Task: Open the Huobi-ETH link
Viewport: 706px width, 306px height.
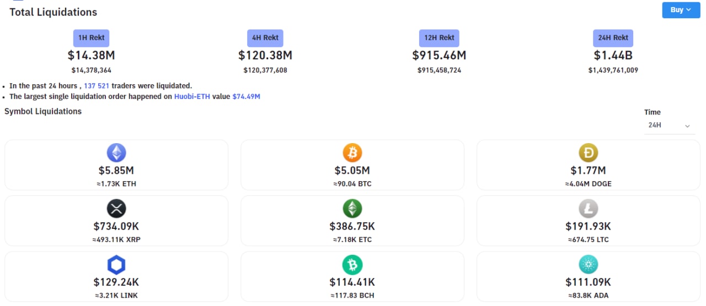Action: coord(192,96)
